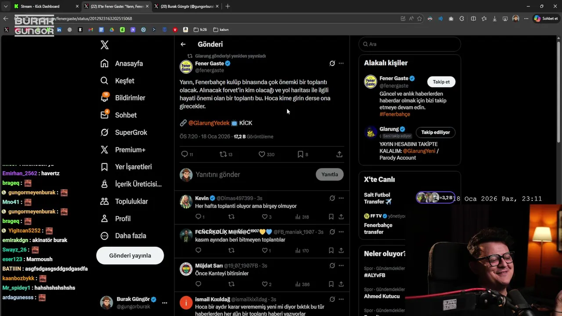562x316 pixels.
Task: Go back with the Gönderi back arrow
Action: click(183, 44)
